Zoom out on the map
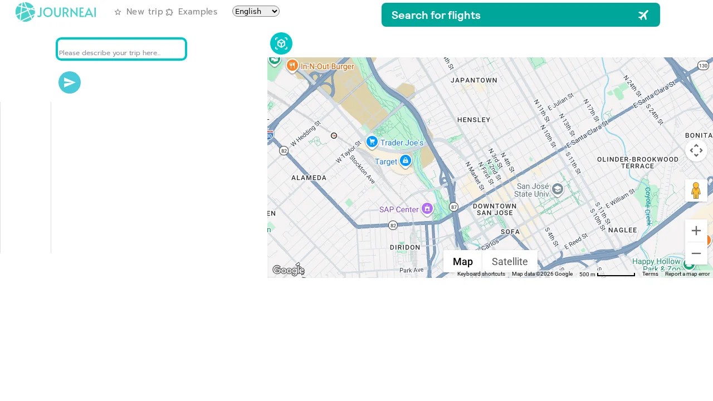The image size is (713, 401). tap(696, 253)
